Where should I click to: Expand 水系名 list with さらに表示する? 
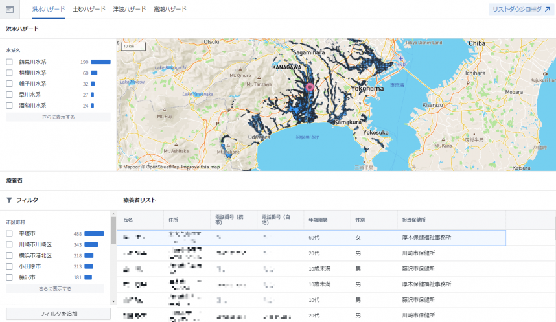tap(58, 117)
